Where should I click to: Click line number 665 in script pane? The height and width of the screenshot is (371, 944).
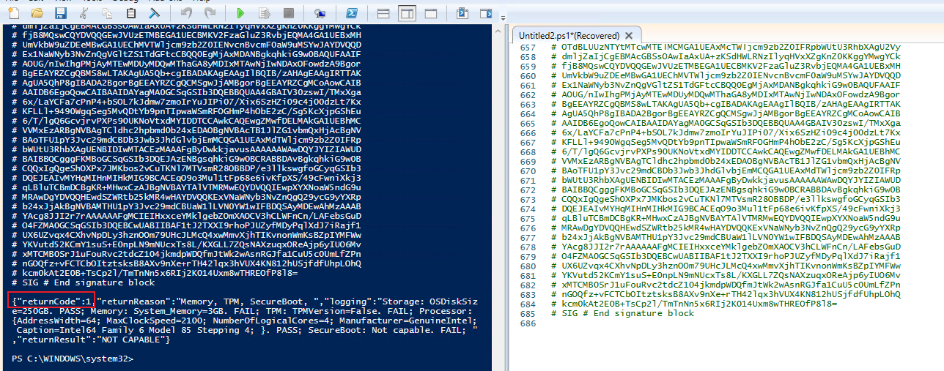click(x=528, y=123)
